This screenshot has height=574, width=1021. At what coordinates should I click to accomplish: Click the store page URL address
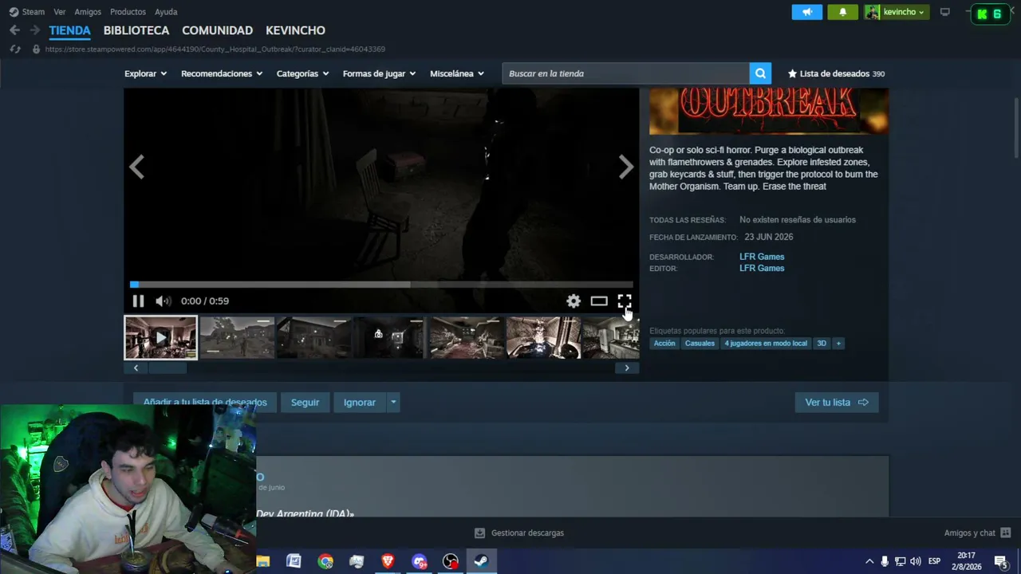(215, 49)
